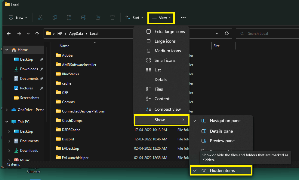
Task: Click the Cut scissors icon in toolbar
Action: pos(40,18)
